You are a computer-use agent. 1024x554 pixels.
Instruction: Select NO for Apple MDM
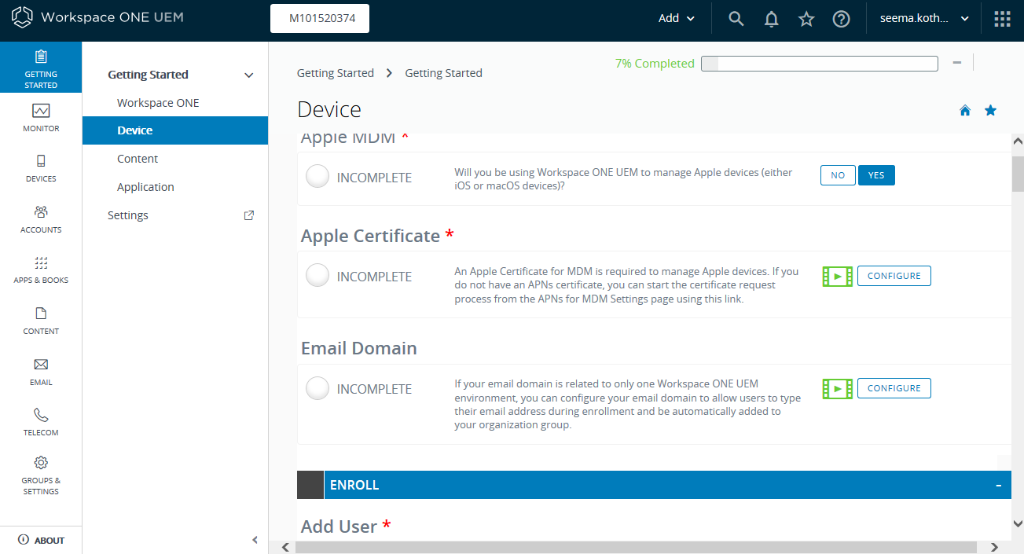coord(838,175)
